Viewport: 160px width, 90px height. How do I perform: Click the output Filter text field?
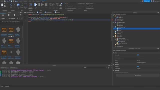95,68
